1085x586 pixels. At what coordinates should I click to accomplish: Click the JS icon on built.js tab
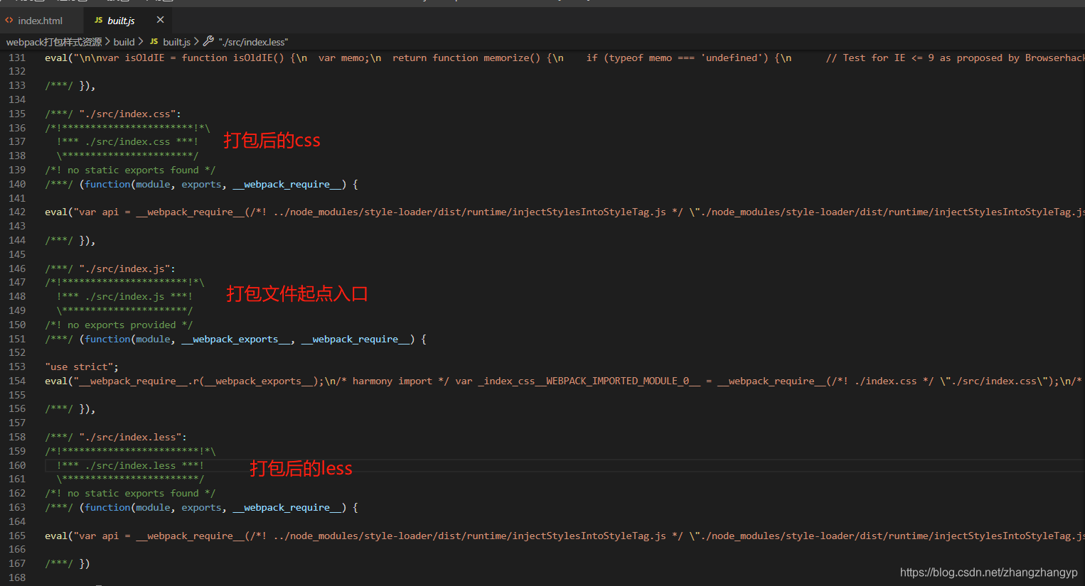click(x=99, y=21)
